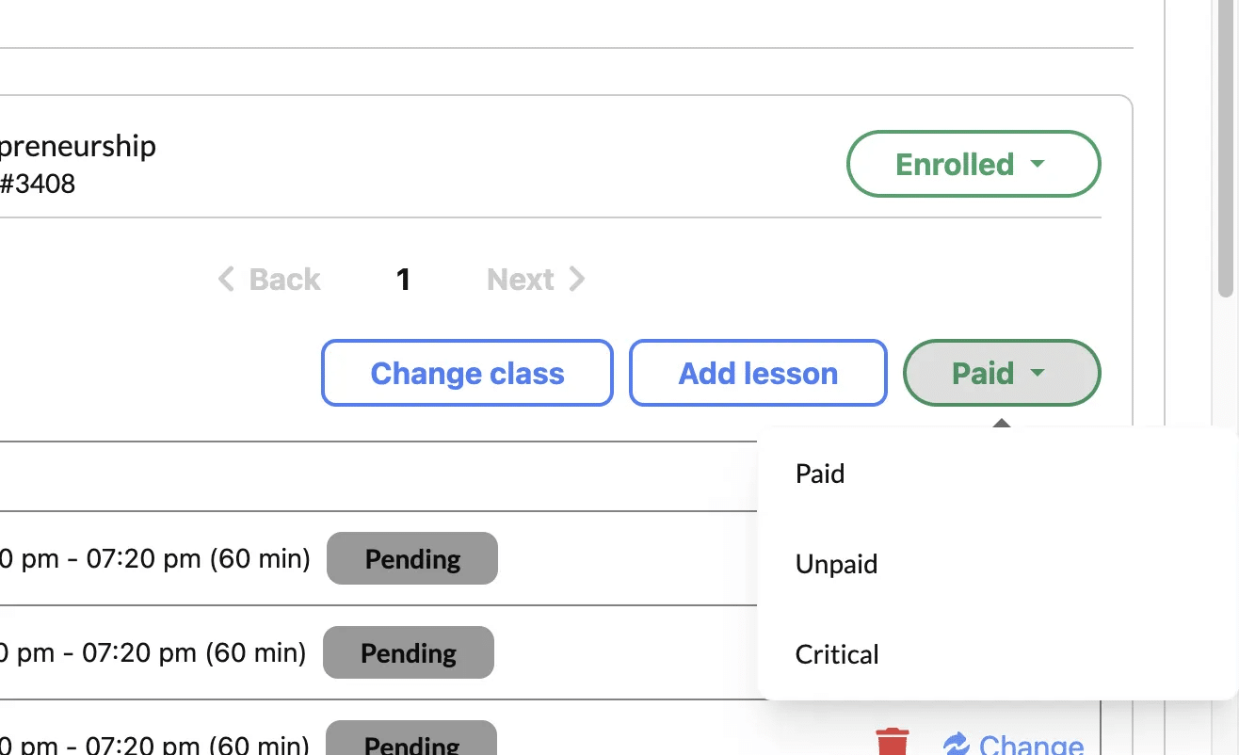Collapse the Paid payment status dropdown
Image resolution: width=1239 pixels, height=755 pixels.
tap(1002, 373)
